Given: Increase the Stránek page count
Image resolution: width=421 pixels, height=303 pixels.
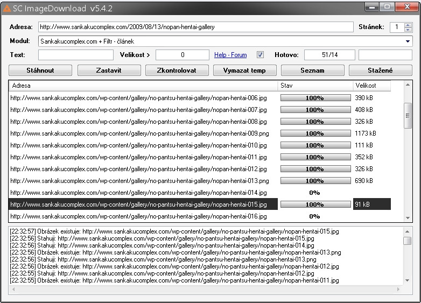Looking at the screenshot, I should (x=408, y=25).
